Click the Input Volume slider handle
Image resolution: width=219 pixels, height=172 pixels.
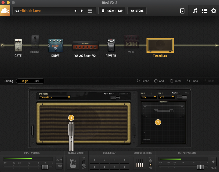coord(45,167)
